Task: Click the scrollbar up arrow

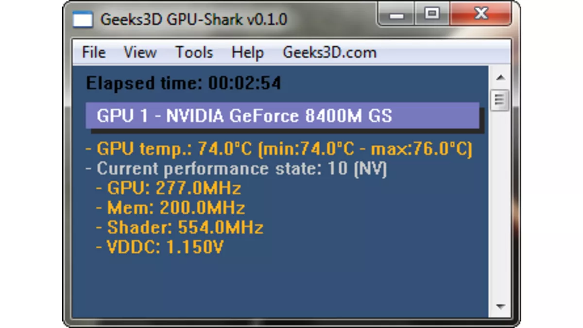Action: (500, 78)
